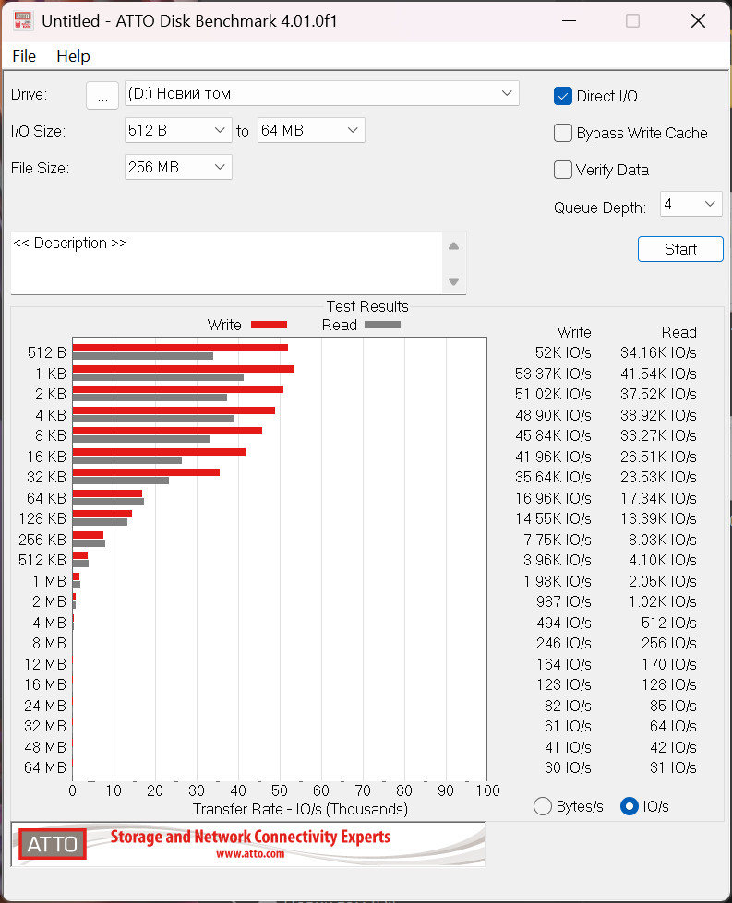The width and height of the screenshot is (732, 903).
Task: Select the IO/s radio button
Action: 630,806
